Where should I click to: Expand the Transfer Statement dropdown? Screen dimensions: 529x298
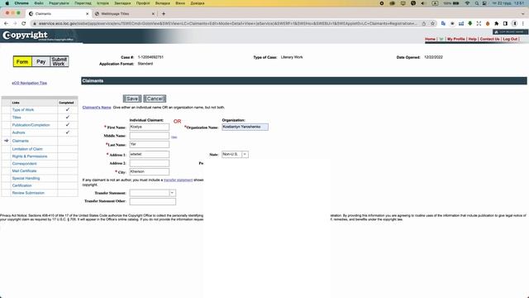tap(152, 193)
